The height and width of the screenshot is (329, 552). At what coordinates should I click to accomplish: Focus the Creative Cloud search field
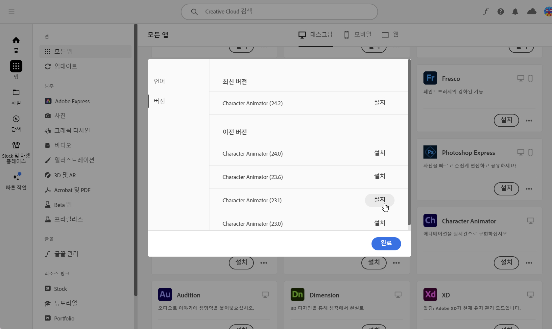click(279, 12)
